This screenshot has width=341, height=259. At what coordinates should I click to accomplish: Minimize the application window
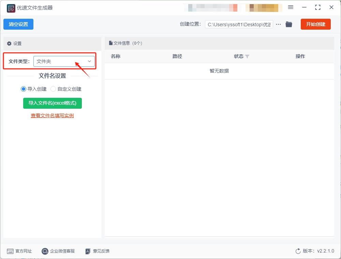(304, 7)
